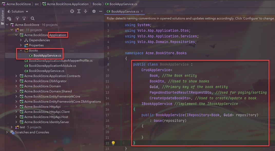Click the search magnifier in Explorer toolbar

click(33, 18)
